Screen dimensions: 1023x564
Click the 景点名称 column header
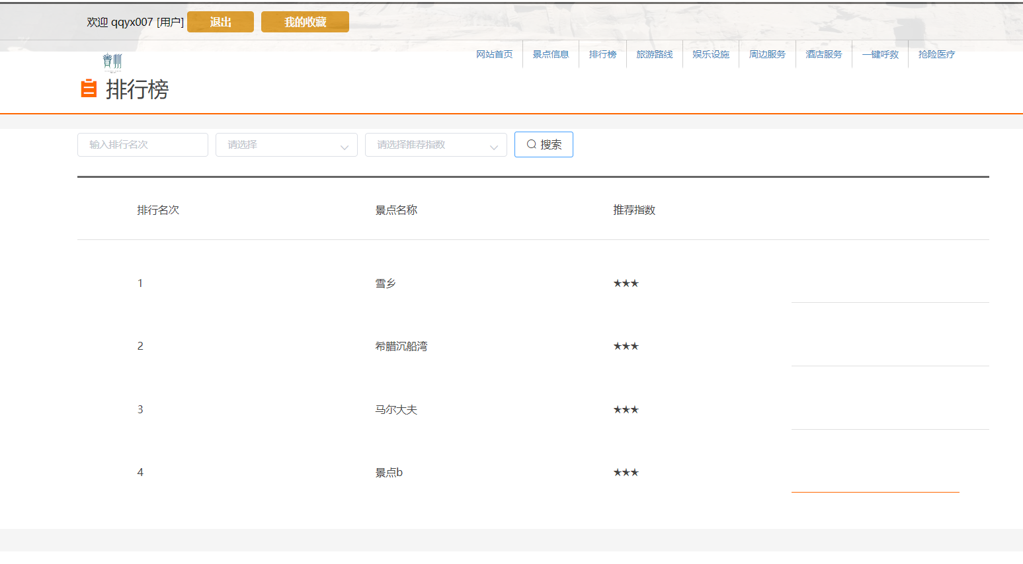(x=396, y=210)
